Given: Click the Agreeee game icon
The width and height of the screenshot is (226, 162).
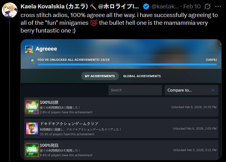Looking at the screenshot, I should point(29,49).
